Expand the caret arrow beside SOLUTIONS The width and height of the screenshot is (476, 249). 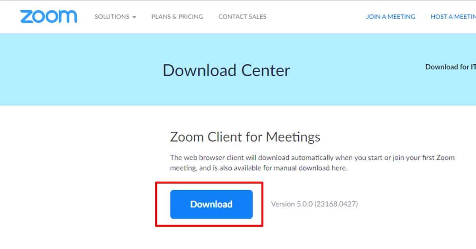pyautogui.click(x=134, y=17)
